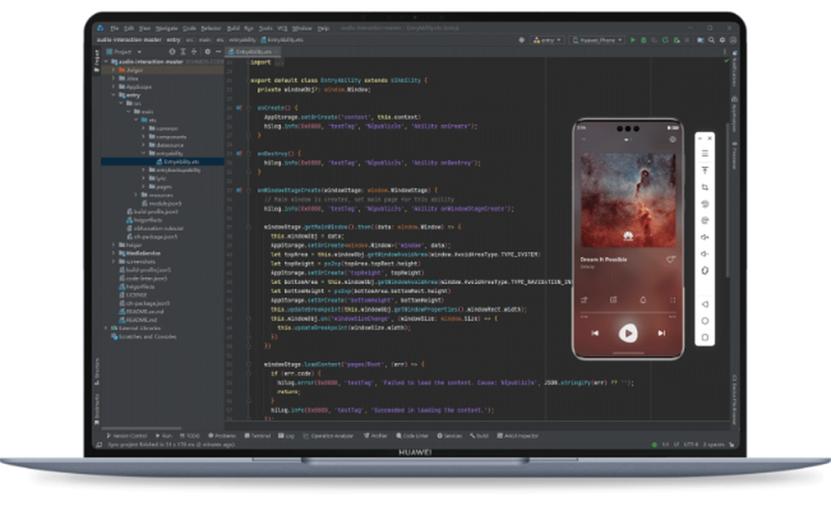Open the Project view selector dropdown
831x508 pixels.
point(124,51)
